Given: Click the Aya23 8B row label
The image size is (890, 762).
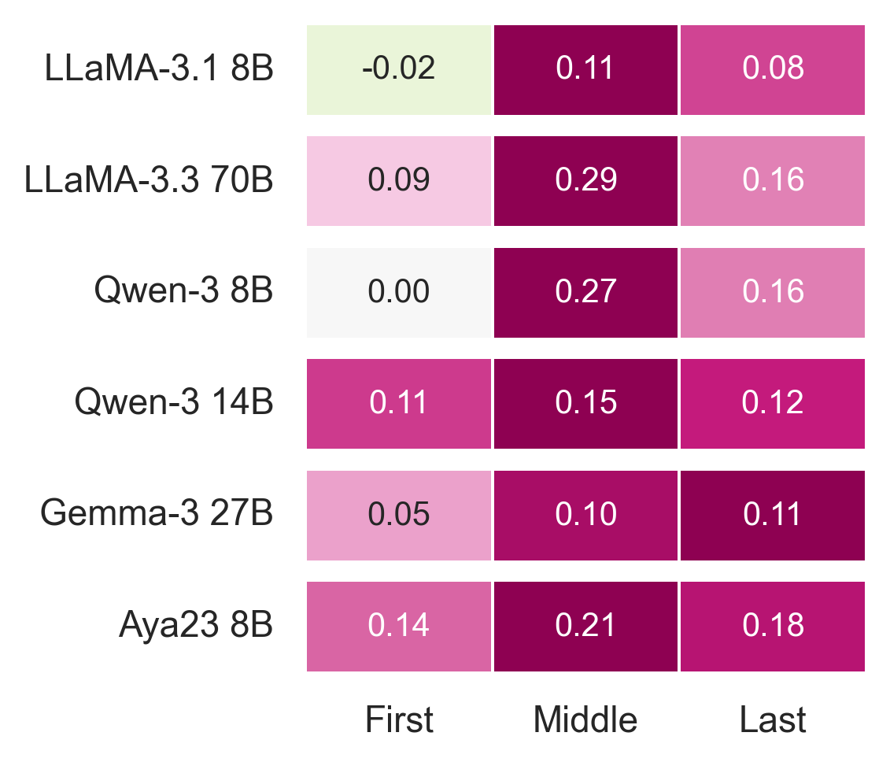Looking at the screenshot, I should pos(196,627).
